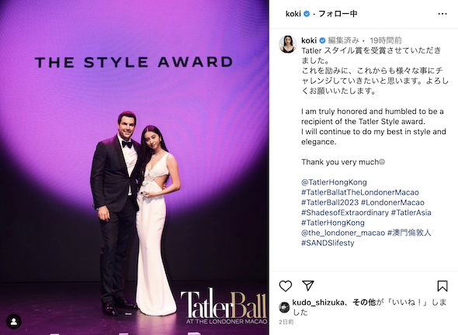The height and width of the screenshot is (335, 458).
Task: Open @the_londoner_macao mention
Action: pos(343,233)
